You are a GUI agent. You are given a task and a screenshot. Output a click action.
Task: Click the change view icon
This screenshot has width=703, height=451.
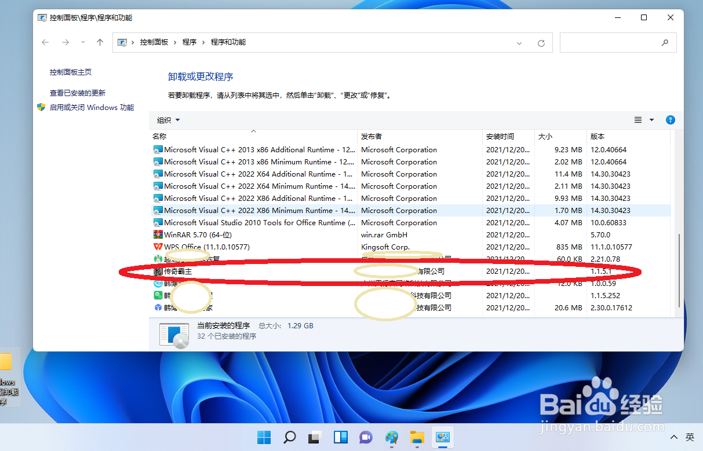[x=638, y=120]
